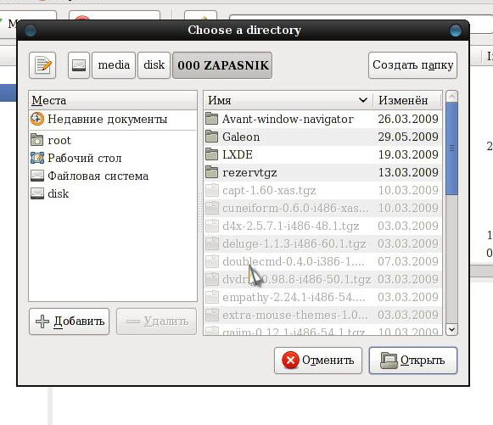Click the dialog title bar right orb button
Screen dimensions: 493x425
click(456, 31)
